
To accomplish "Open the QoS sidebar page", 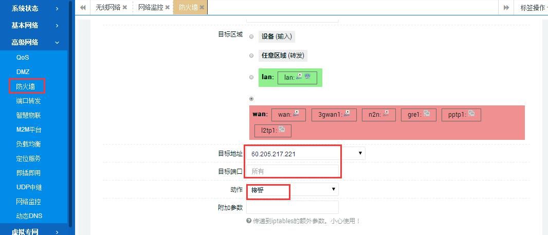I will click(x=23, y=58).
